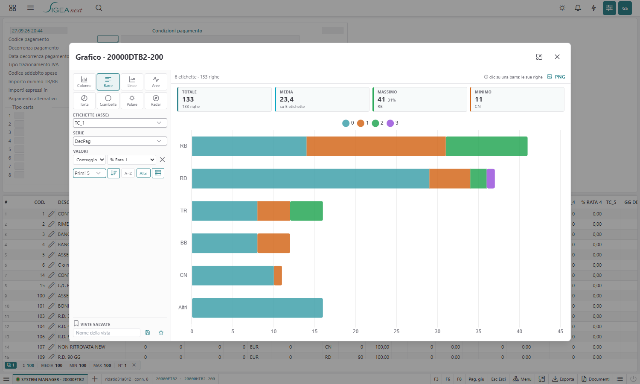
Task: Choose the Aree chart type
Action: pyautogui.click(x=156, y=82)
